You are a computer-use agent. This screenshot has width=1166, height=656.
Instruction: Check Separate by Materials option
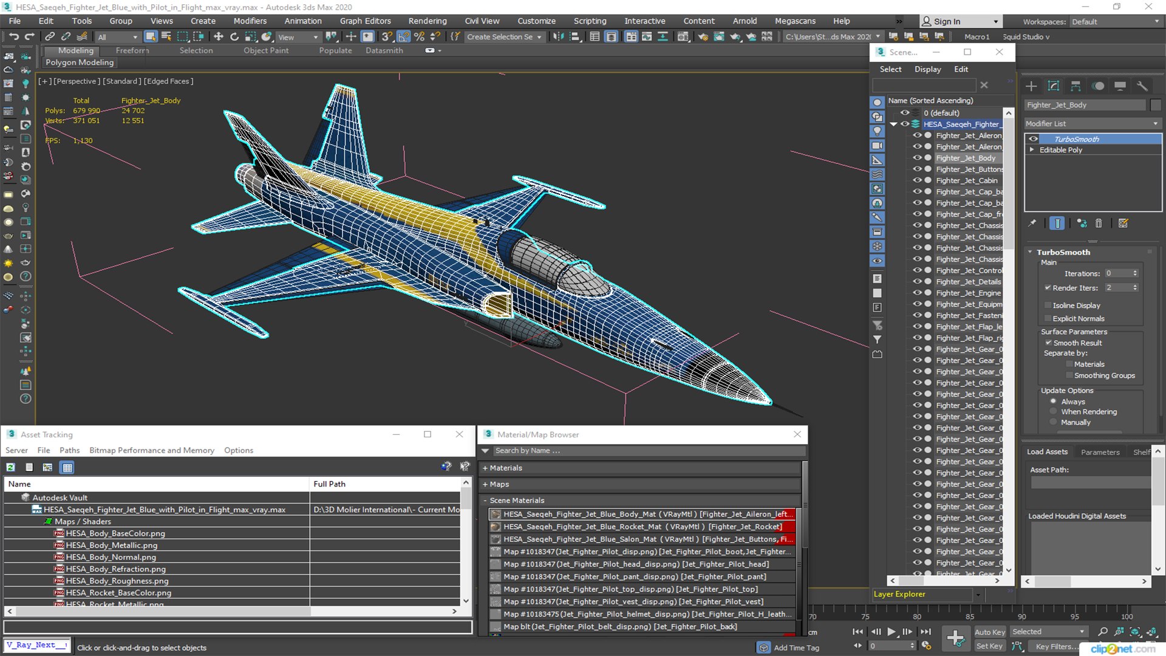pyautogui.click(x=1069, y=364)
